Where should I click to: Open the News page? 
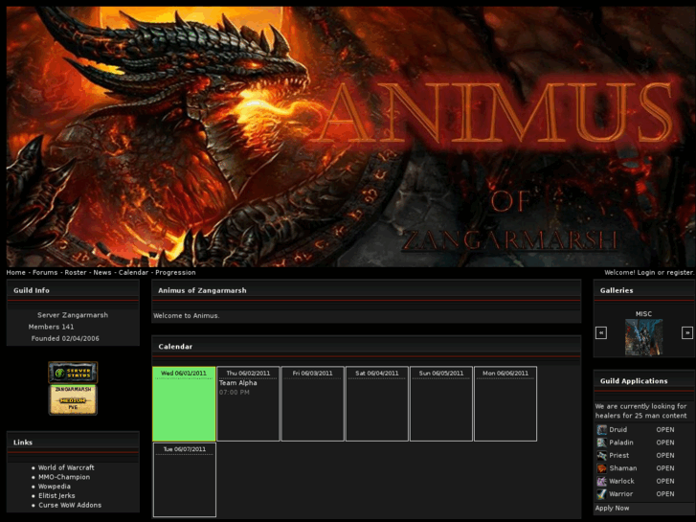tap(102, 272)
